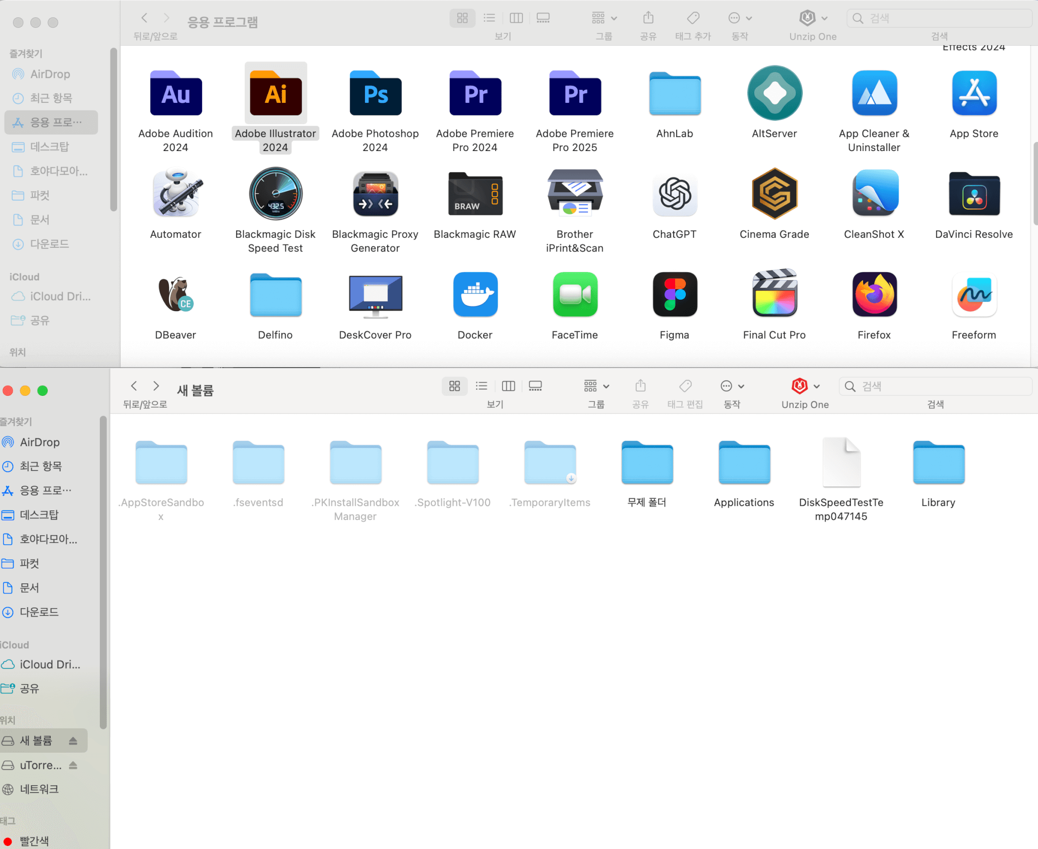Open the App Store icon
Screen dimensions: 1038x849
click(974, 93)
